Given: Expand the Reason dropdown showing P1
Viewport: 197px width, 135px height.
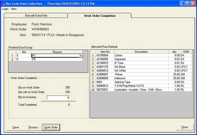Looking at the screenshot, I should pos(80,56).
